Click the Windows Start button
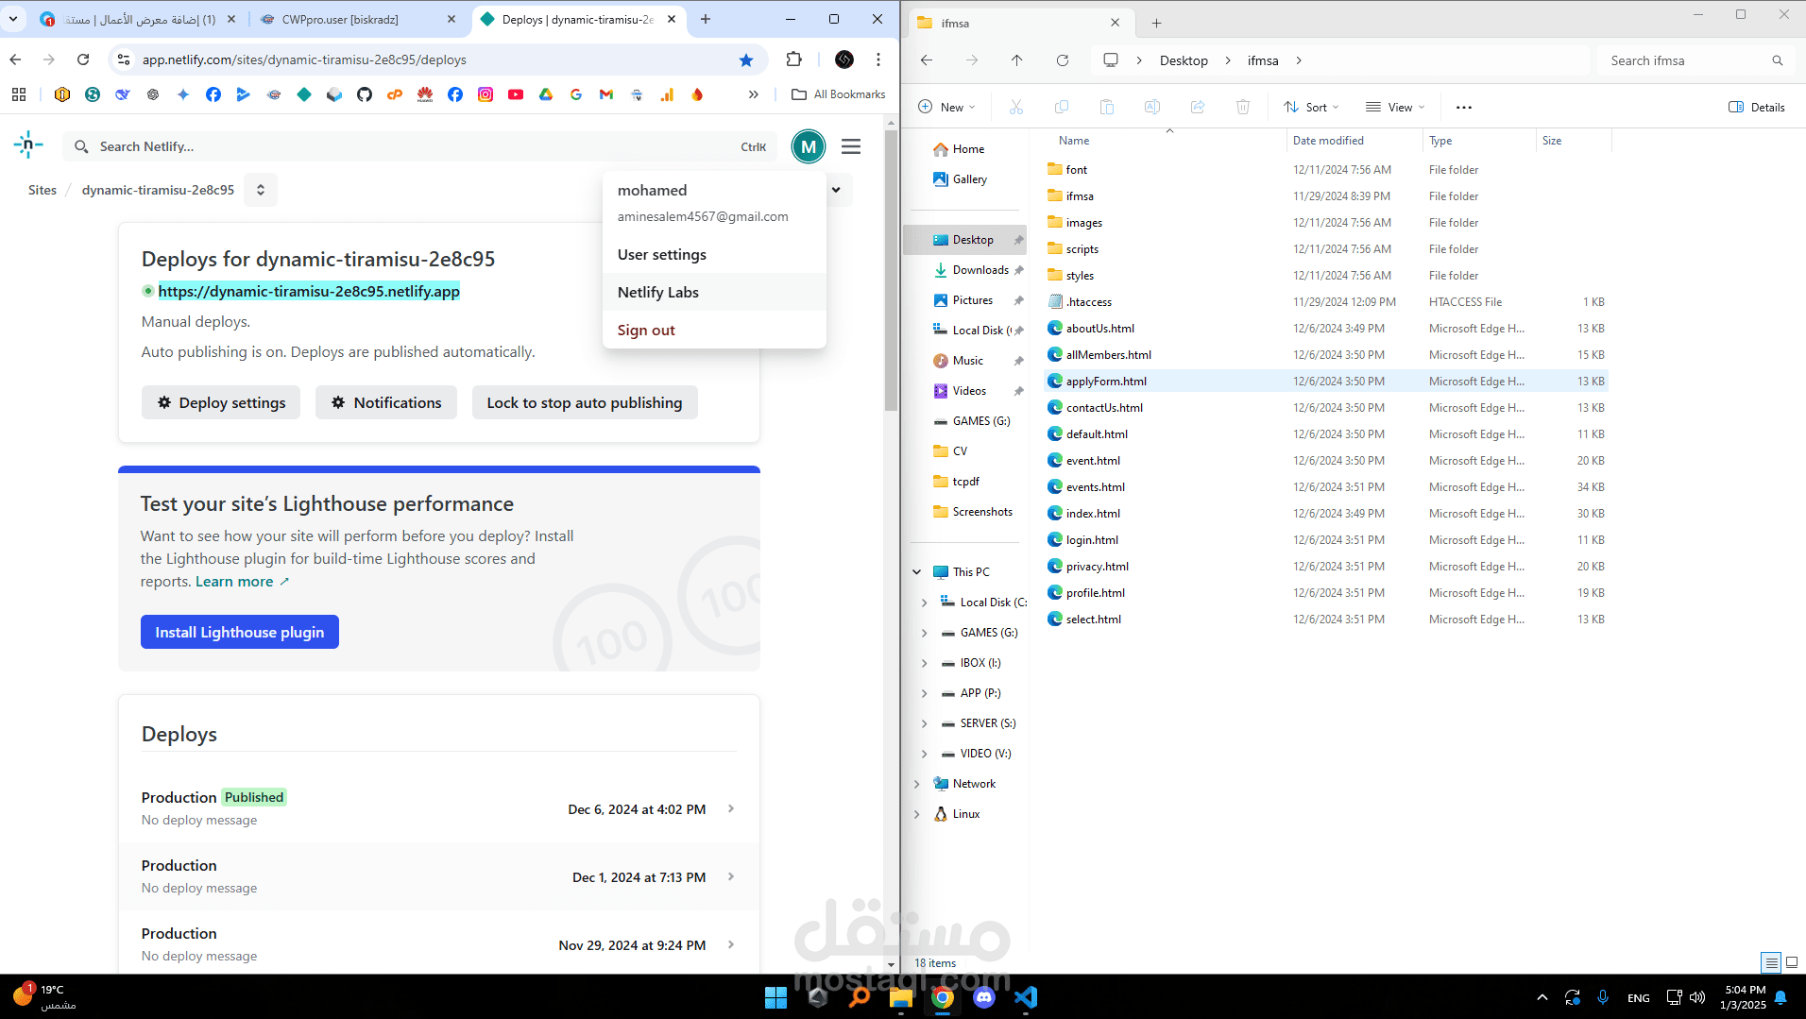Image resolution: width=1806 pixels, height=1019 pixels. point(776,997)
